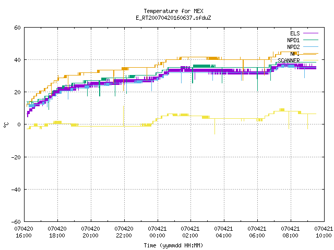Click the x-axis tick label 070421 00:00
The image size is (334, 250).
[157, 232]
